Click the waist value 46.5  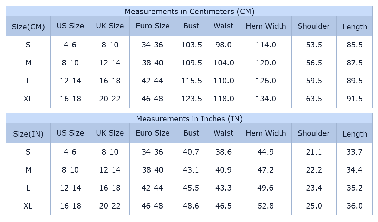click(x=224, y=206)
